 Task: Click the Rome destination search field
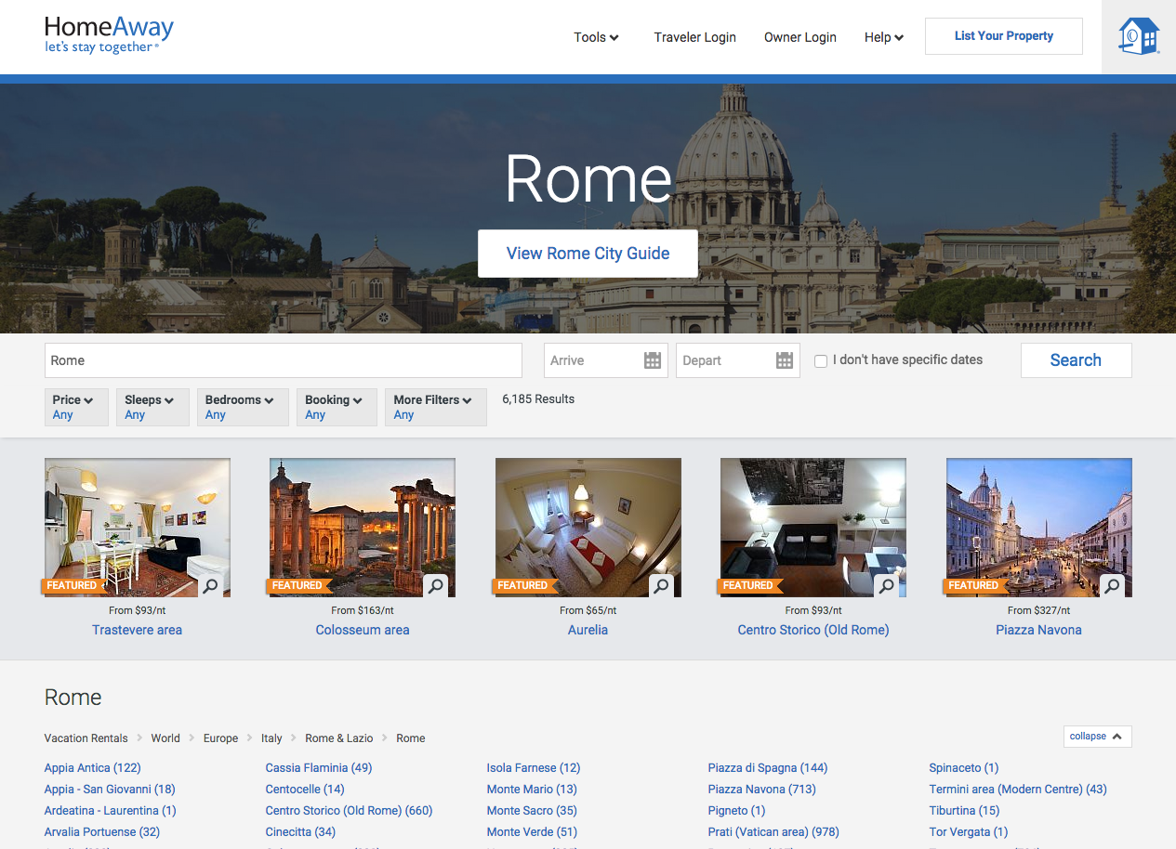(x=284, y=360)
